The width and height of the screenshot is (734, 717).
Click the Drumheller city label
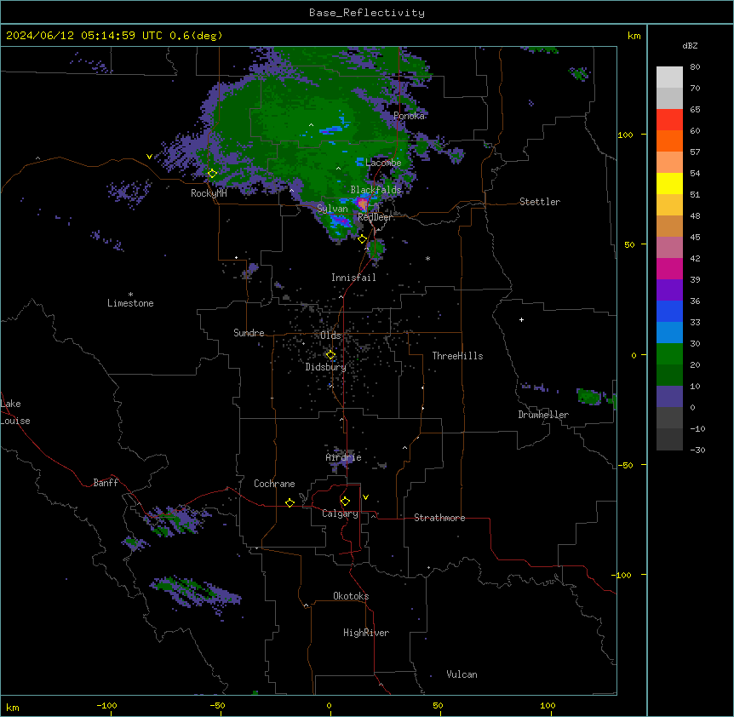(543, 415)
